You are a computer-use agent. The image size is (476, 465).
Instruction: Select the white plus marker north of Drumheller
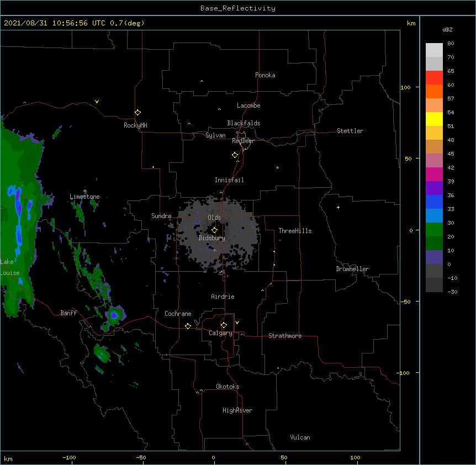click(338, 207)
